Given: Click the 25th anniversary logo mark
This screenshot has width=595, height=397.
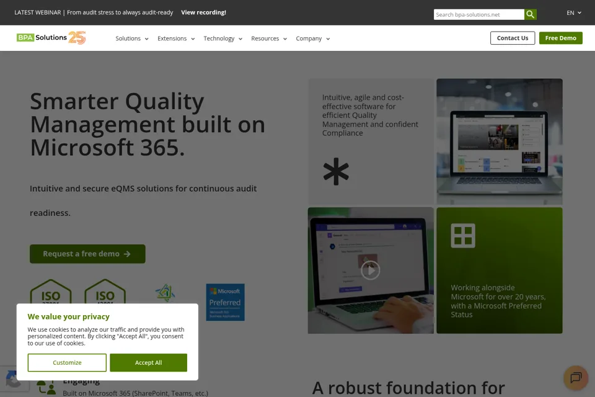Looking at the screenshot, I should coord(77,38).
